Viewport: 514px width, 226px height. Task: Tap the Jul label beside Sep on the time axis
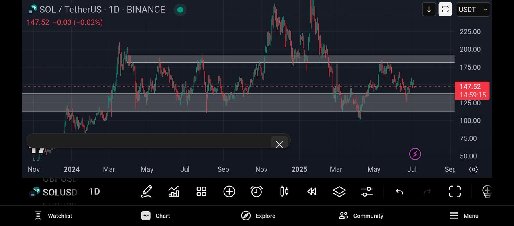point(412,169)
